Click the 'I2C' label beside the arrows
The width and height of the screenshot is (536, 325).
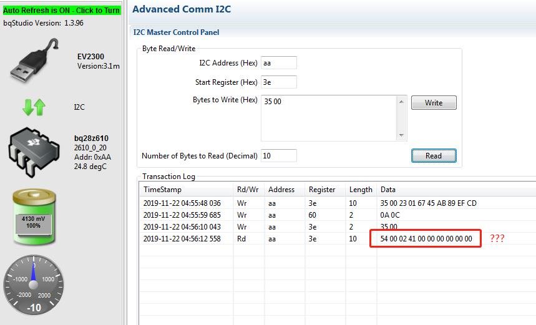[x=79, y=107]
